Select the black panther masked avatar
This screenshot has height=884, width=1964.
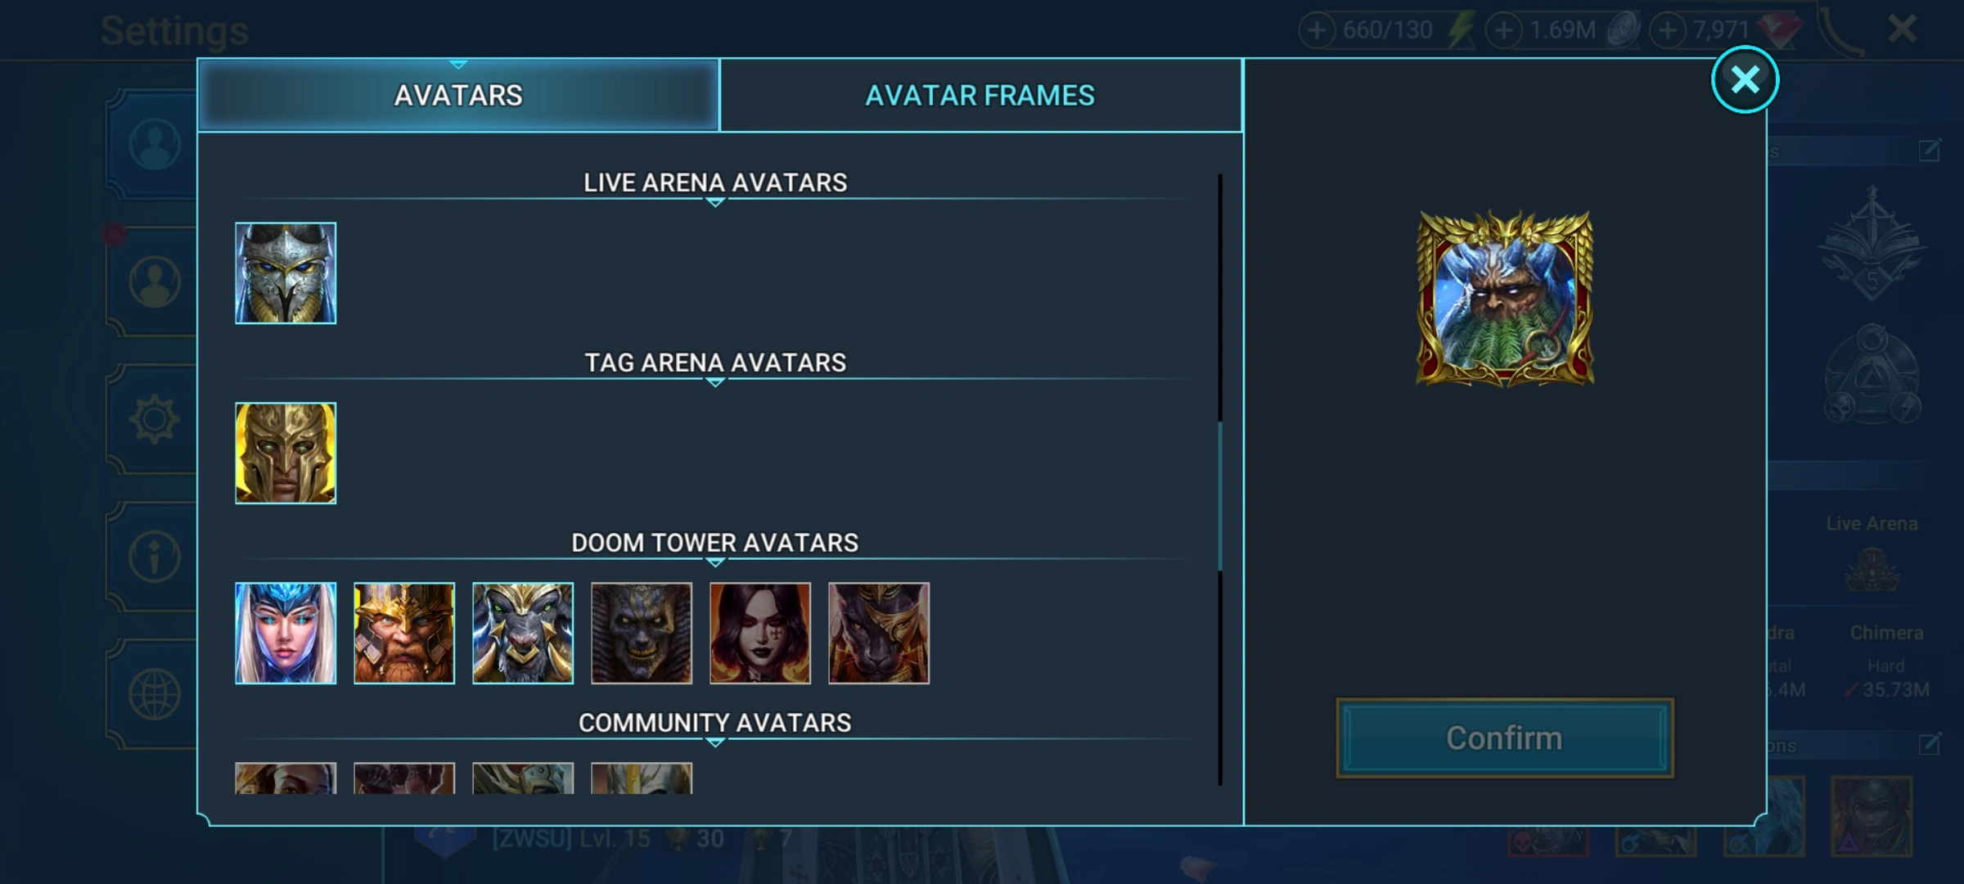[879, 634]
